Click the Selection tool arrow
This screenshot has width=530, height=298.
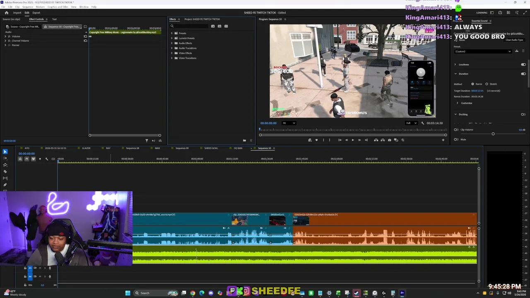click(x=5, y=152)
